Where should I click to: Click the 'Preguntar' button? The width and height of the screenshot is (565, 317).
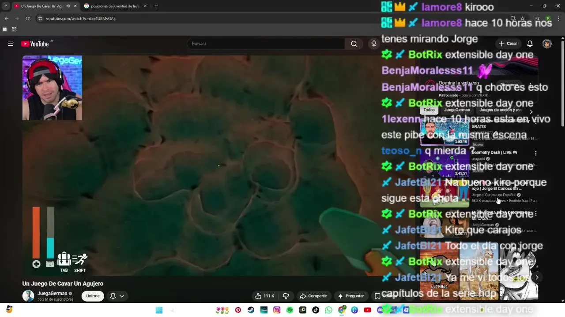[351, 296]
